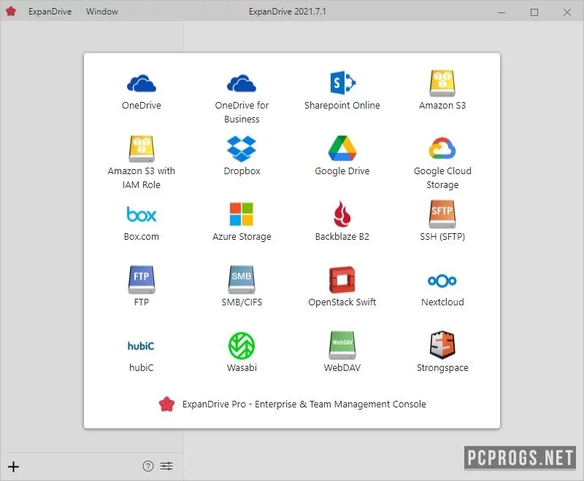
Task: Click the "Sharepoint Online" label
Action: pos(342,105)
